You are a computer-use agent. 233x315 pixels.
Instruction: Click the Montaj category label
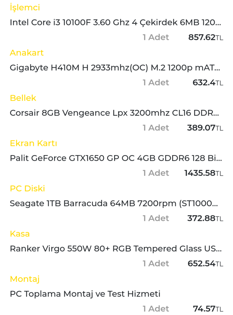(25, 279)
